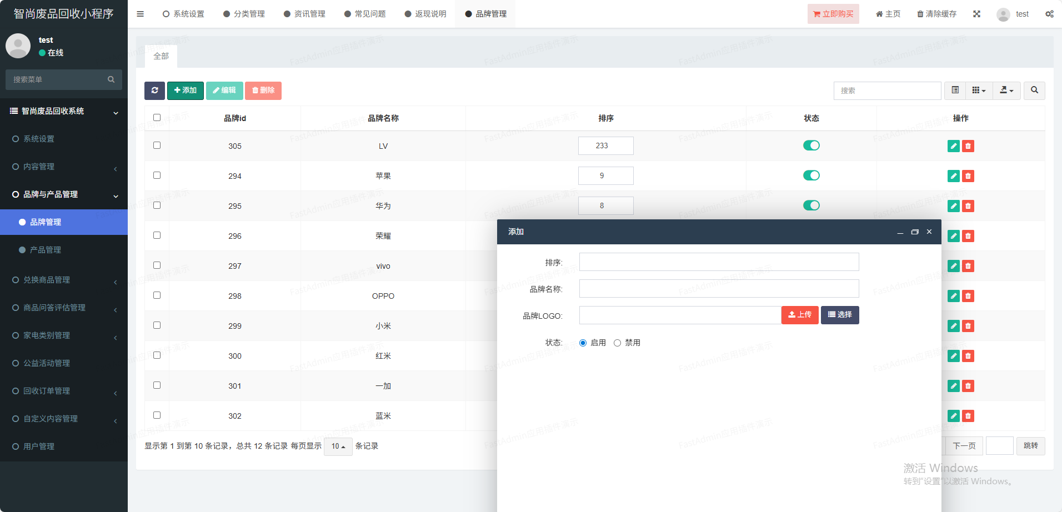Click the 品牌名称 input field in dialog

tap(718, 289)
